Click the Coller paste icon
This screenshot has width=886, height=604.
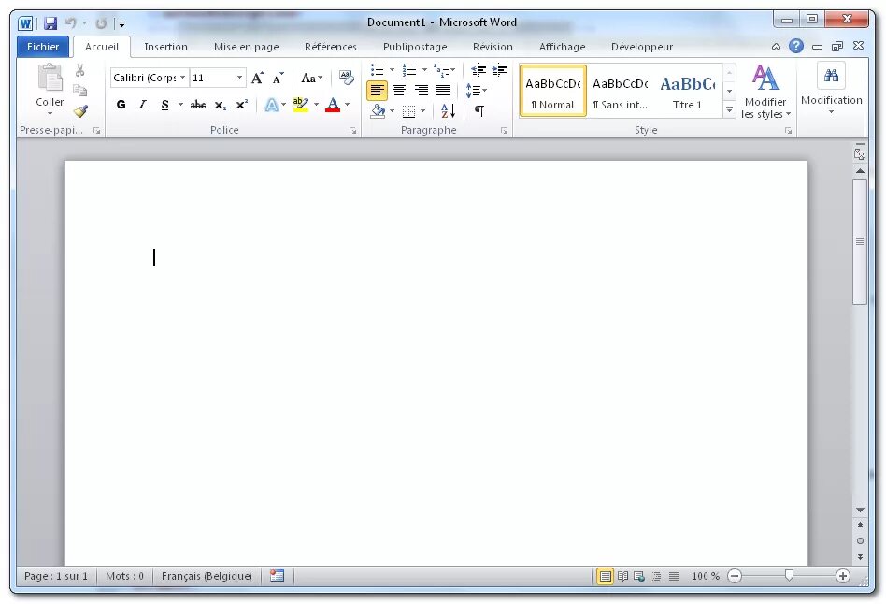coord(50,78)
